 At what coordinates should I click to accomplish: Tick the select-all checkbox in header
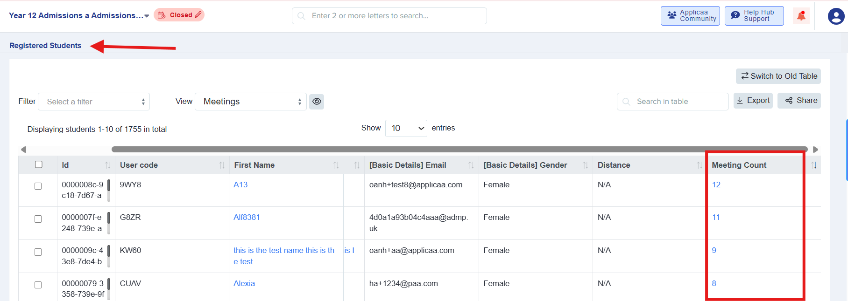(39, 164)
